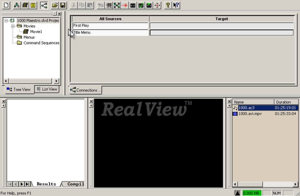Close the Results output panel
300x196 pixels.
click(x=4, y=101)
